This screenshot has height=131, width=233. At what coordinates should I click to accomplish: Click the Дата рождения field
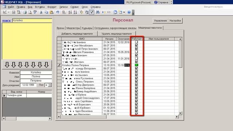28,85
